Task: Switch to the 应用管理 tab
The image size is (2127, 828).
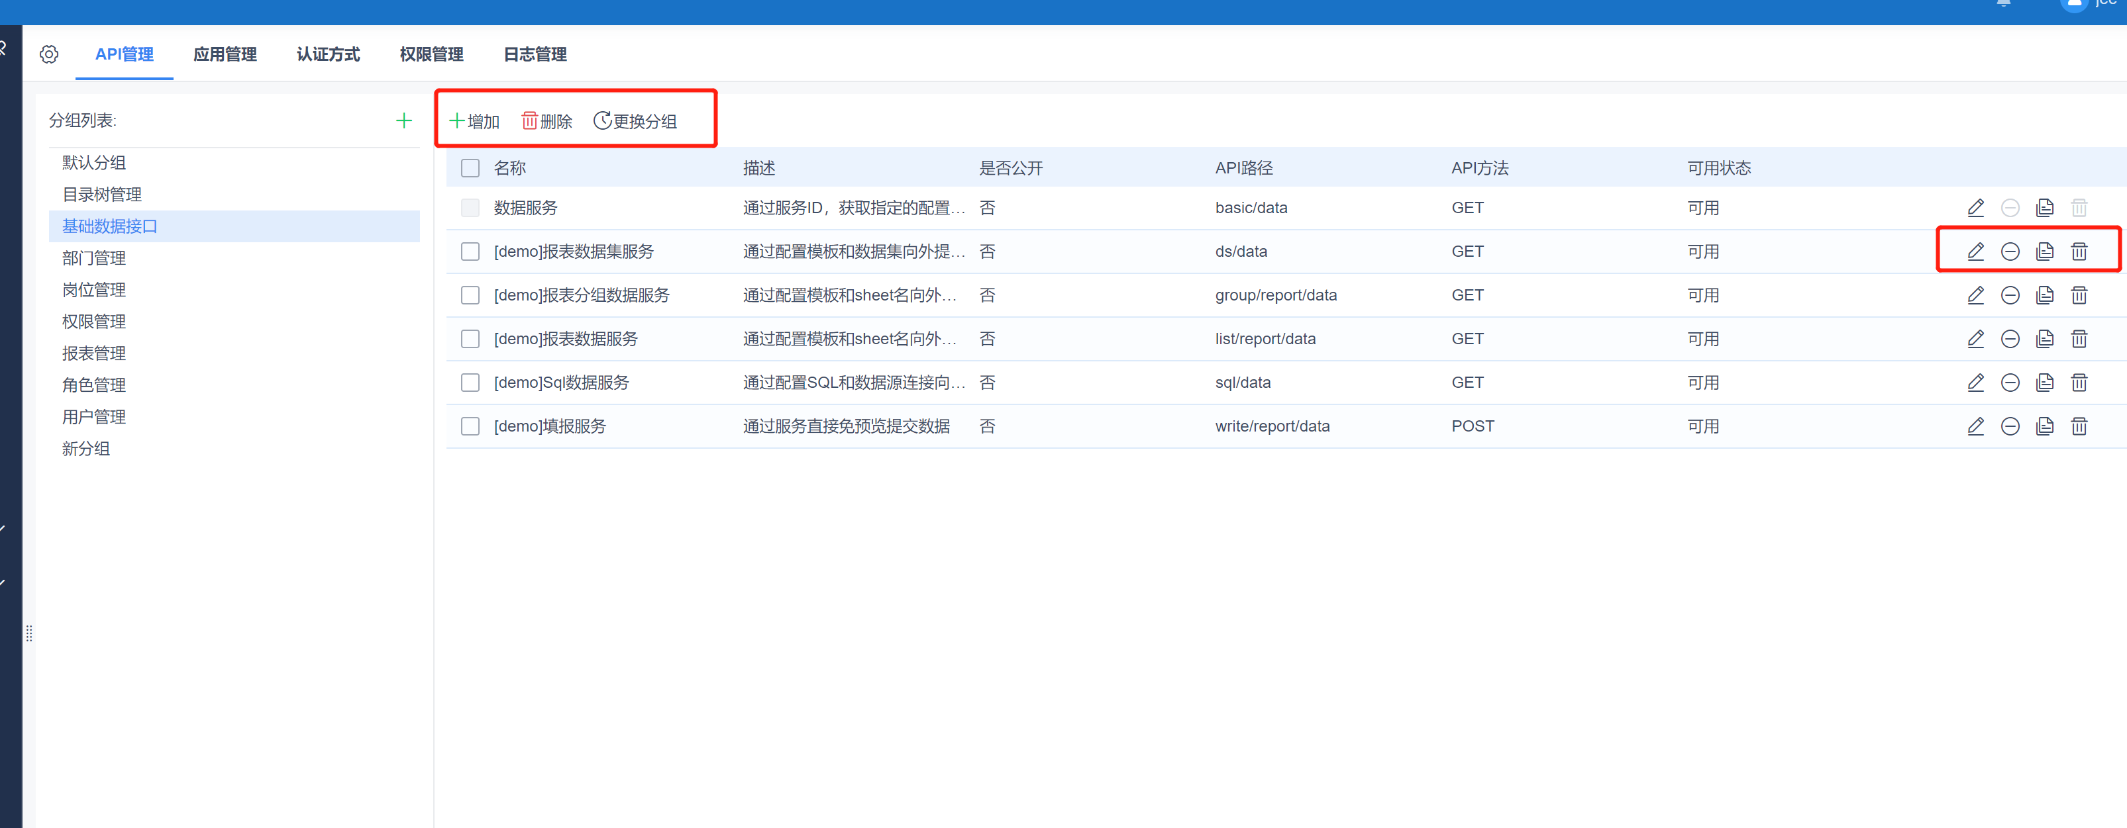Action: (225, 54)
